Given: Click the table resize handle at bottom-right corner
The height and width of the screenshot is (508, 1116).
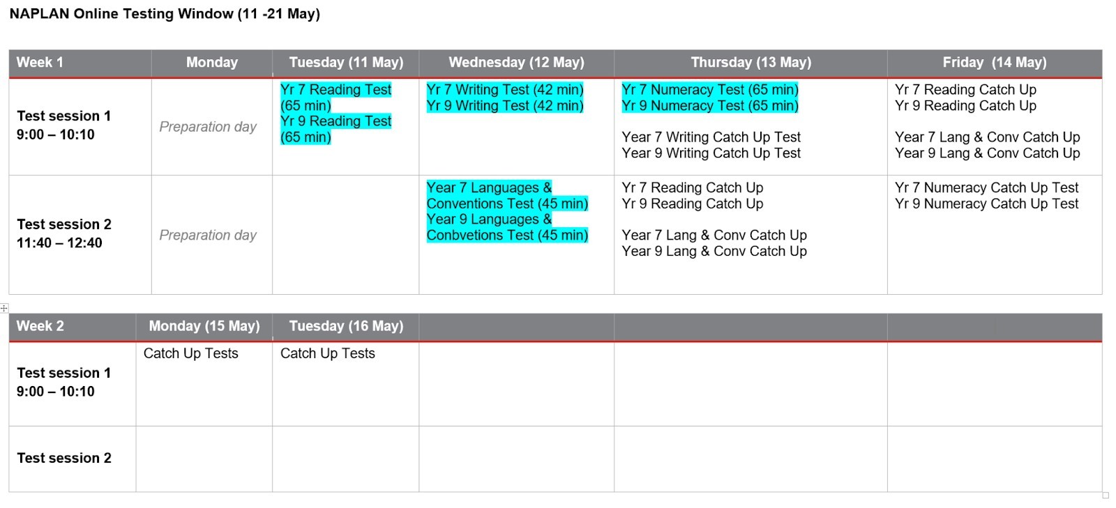Looking at the screenshot, I should point(1105,495).
